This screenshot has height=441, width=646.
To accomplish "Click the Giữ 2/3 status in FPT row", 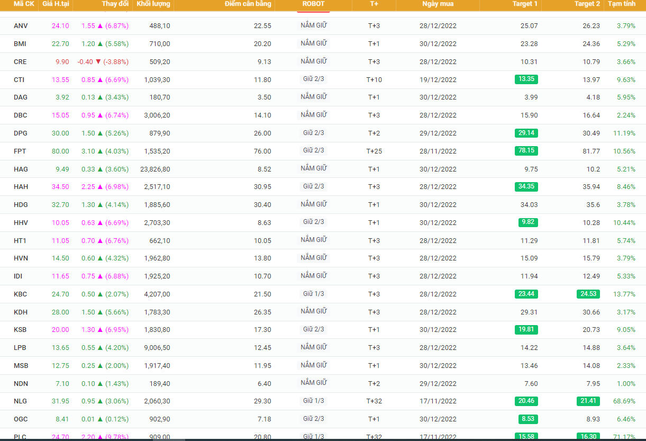I will pos(314,151).
